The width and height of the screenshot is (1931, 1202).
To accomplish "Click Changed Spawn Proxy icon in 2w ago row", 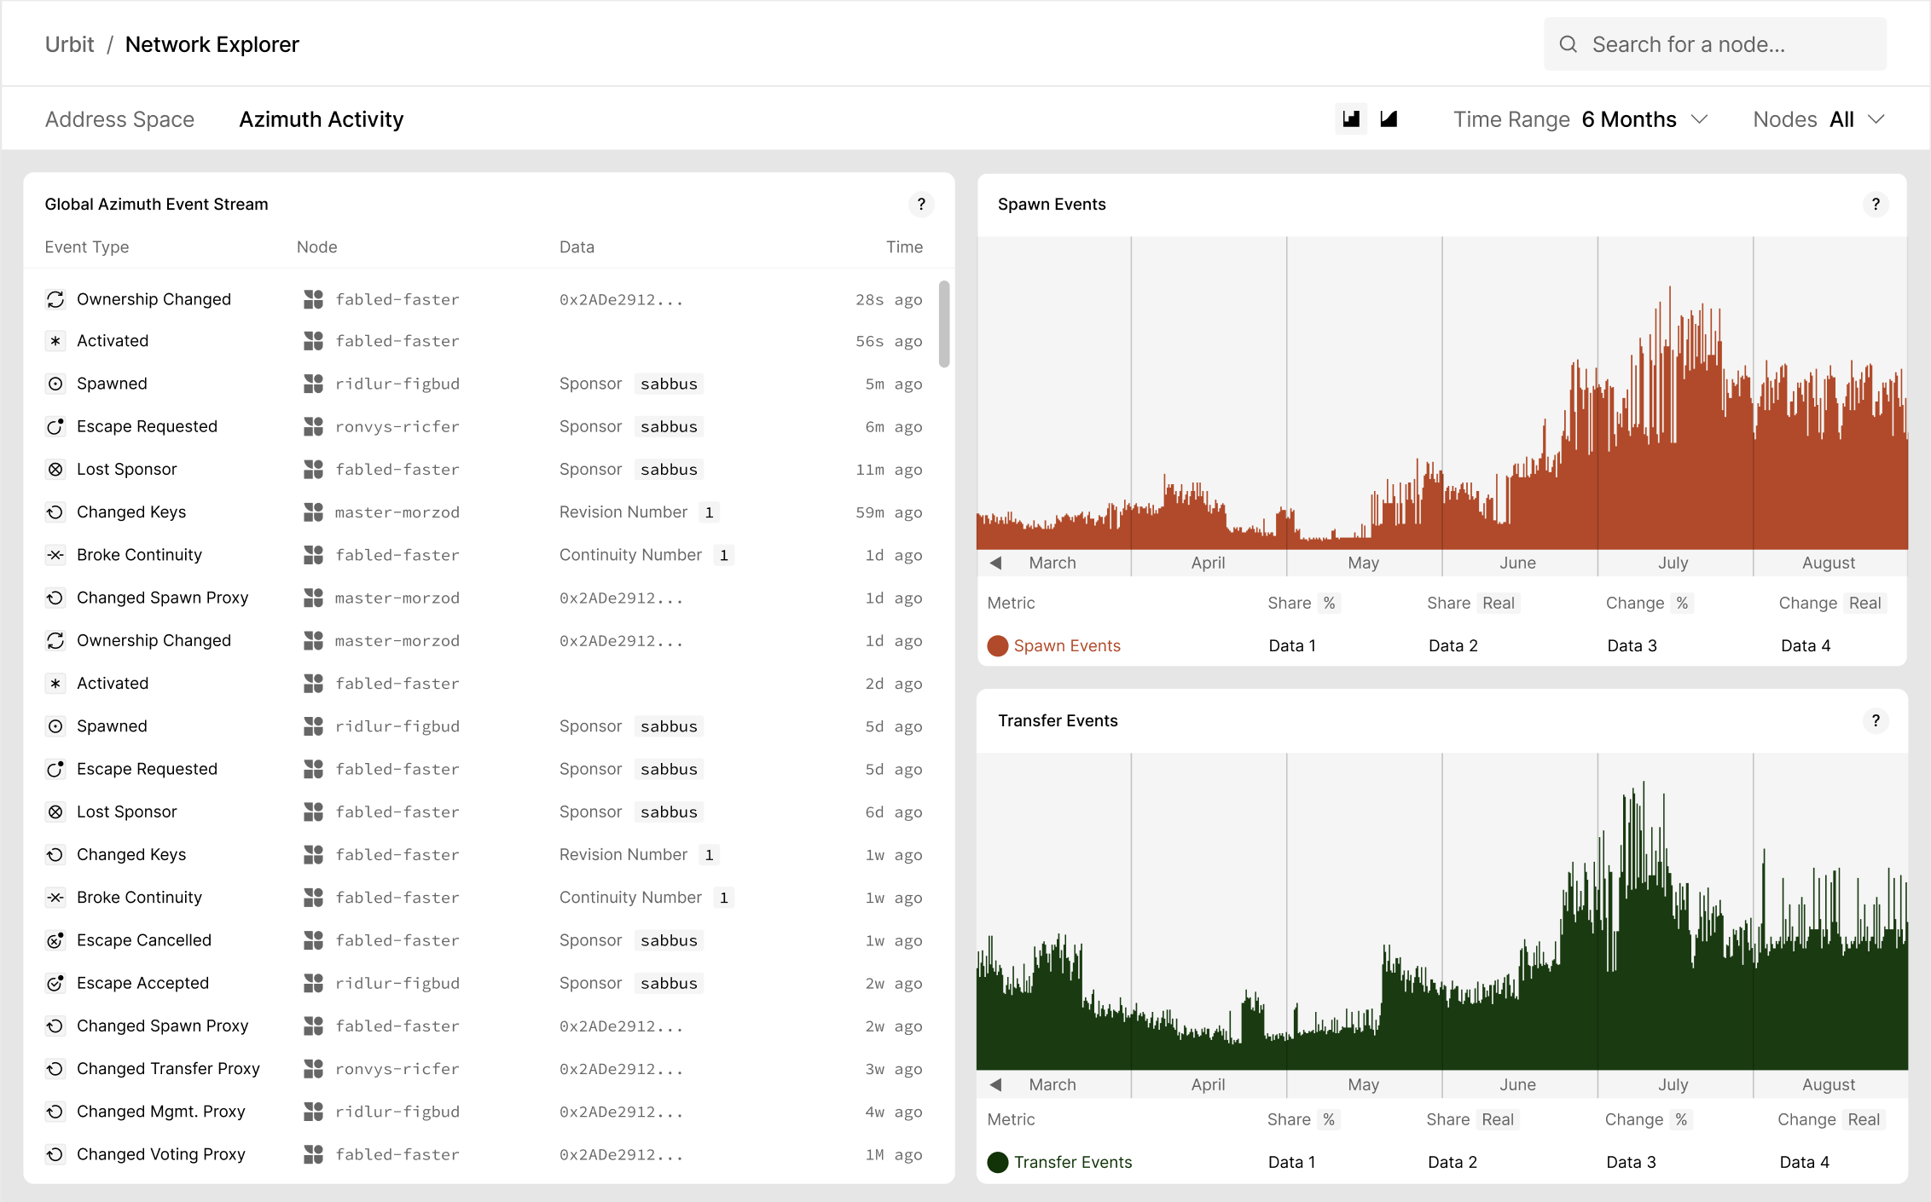I will click(55, 1026).
